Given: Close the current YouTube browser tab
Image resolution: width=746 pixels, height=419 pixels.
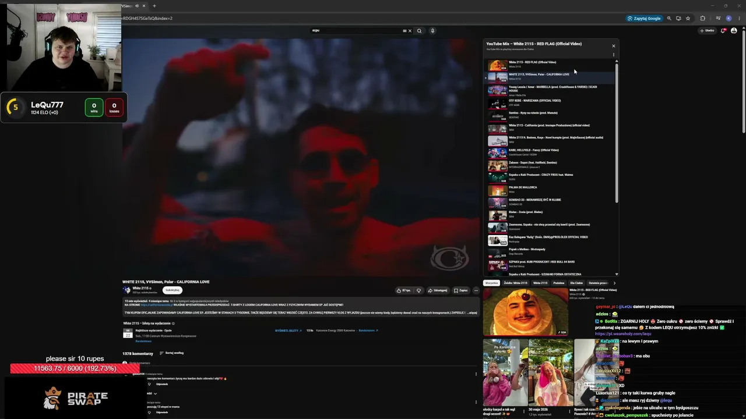Looking at the screenshot, I should coord(143,6).
